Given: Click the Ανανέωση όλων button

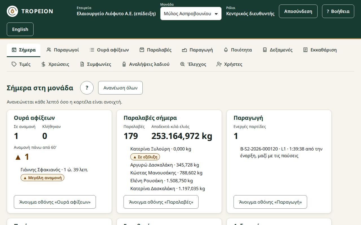Looking at the screenshot, I should [x=120, y=88].
